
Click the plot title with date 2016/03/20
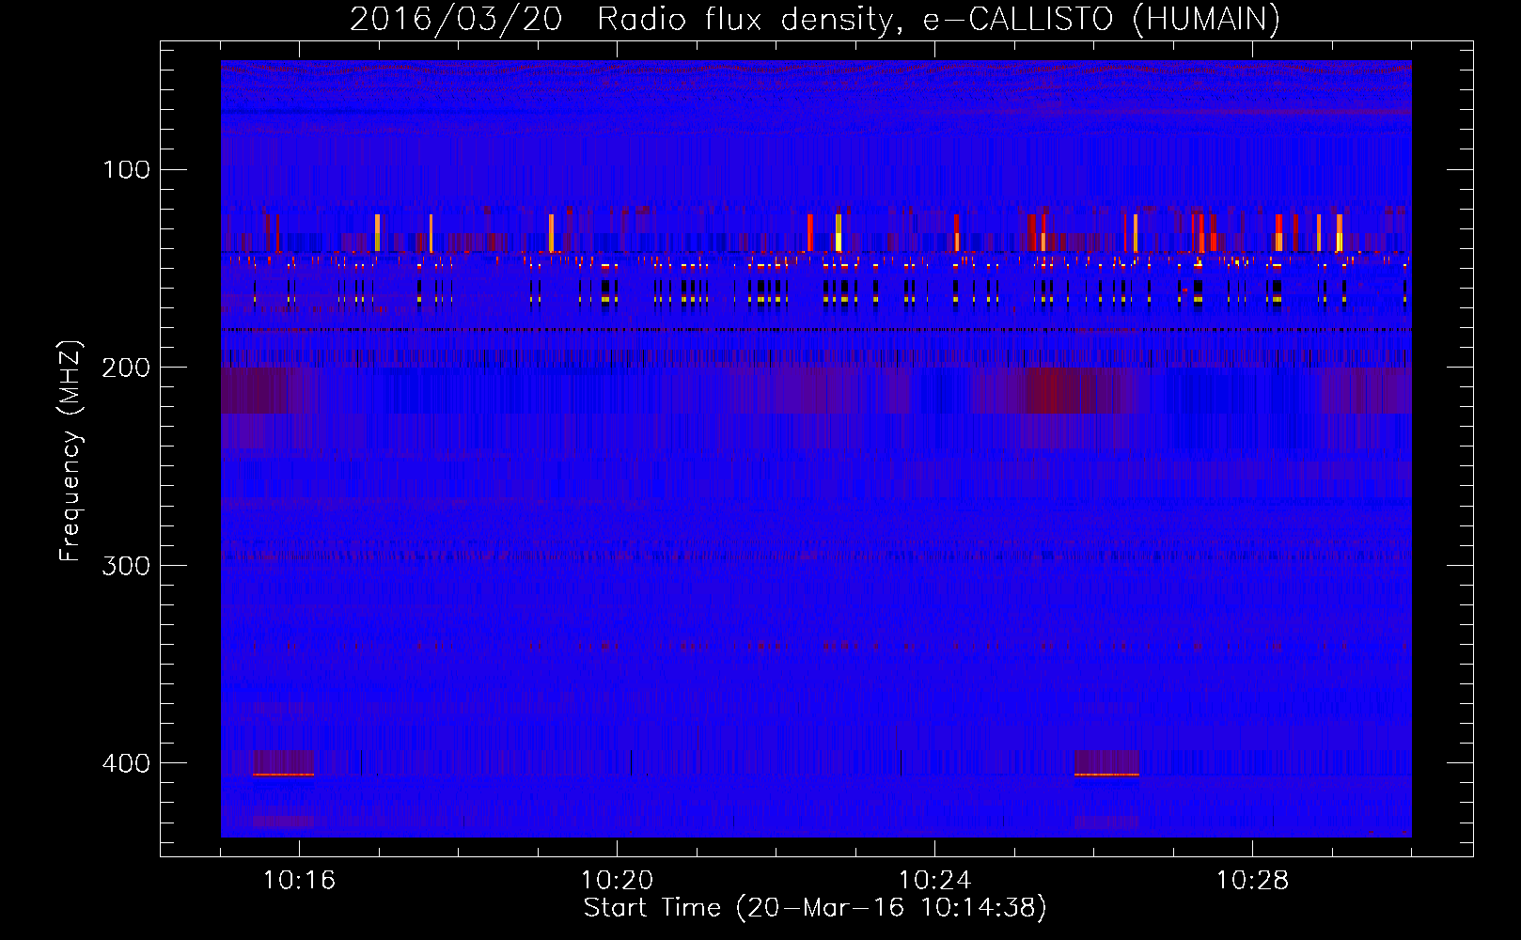pyautogui.click(x=815, y=19)
